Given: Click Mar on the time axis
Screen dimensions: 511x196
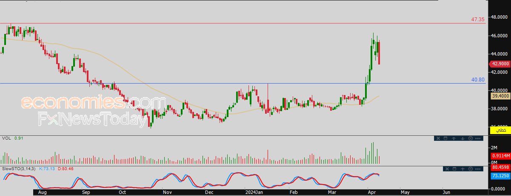Looking at the screenshot, I should click(x=331, y=192).
